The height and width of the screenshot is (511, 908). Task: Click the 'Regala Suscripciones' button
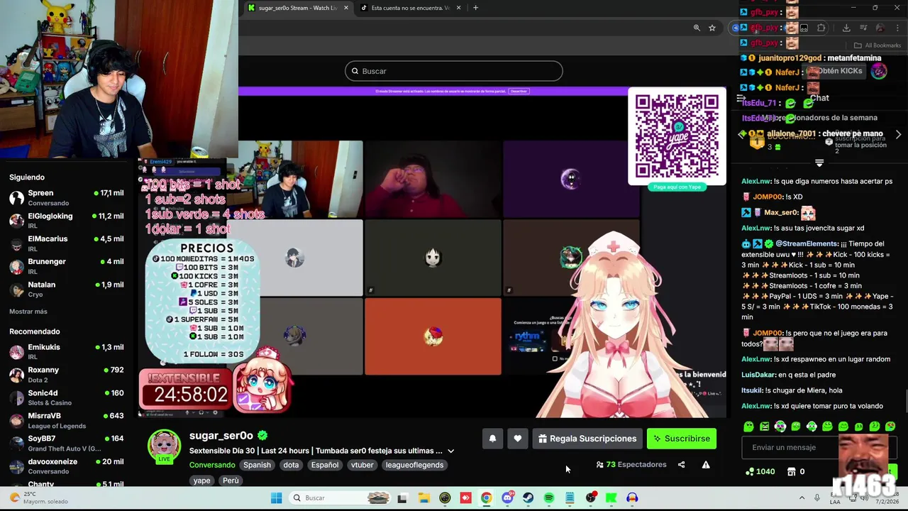click(x=587, y=439)
